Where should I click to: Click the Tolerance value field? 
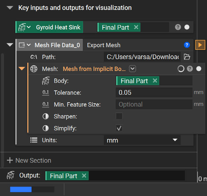[154, 92]
